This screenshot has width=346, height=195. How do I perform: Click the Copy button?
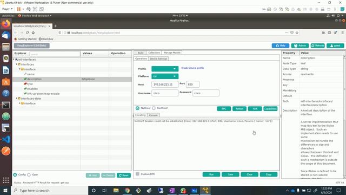[x=269, y=174]
